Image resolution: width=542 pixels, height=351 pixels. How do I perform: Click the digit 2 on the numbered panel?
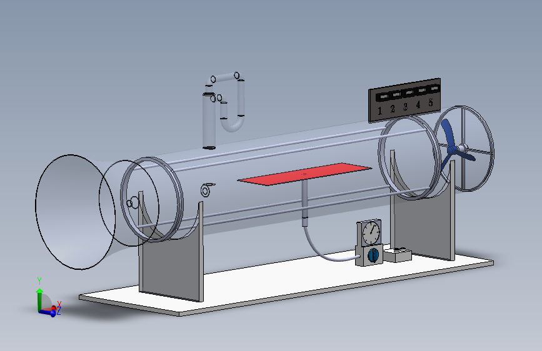[x=393, y=109]
